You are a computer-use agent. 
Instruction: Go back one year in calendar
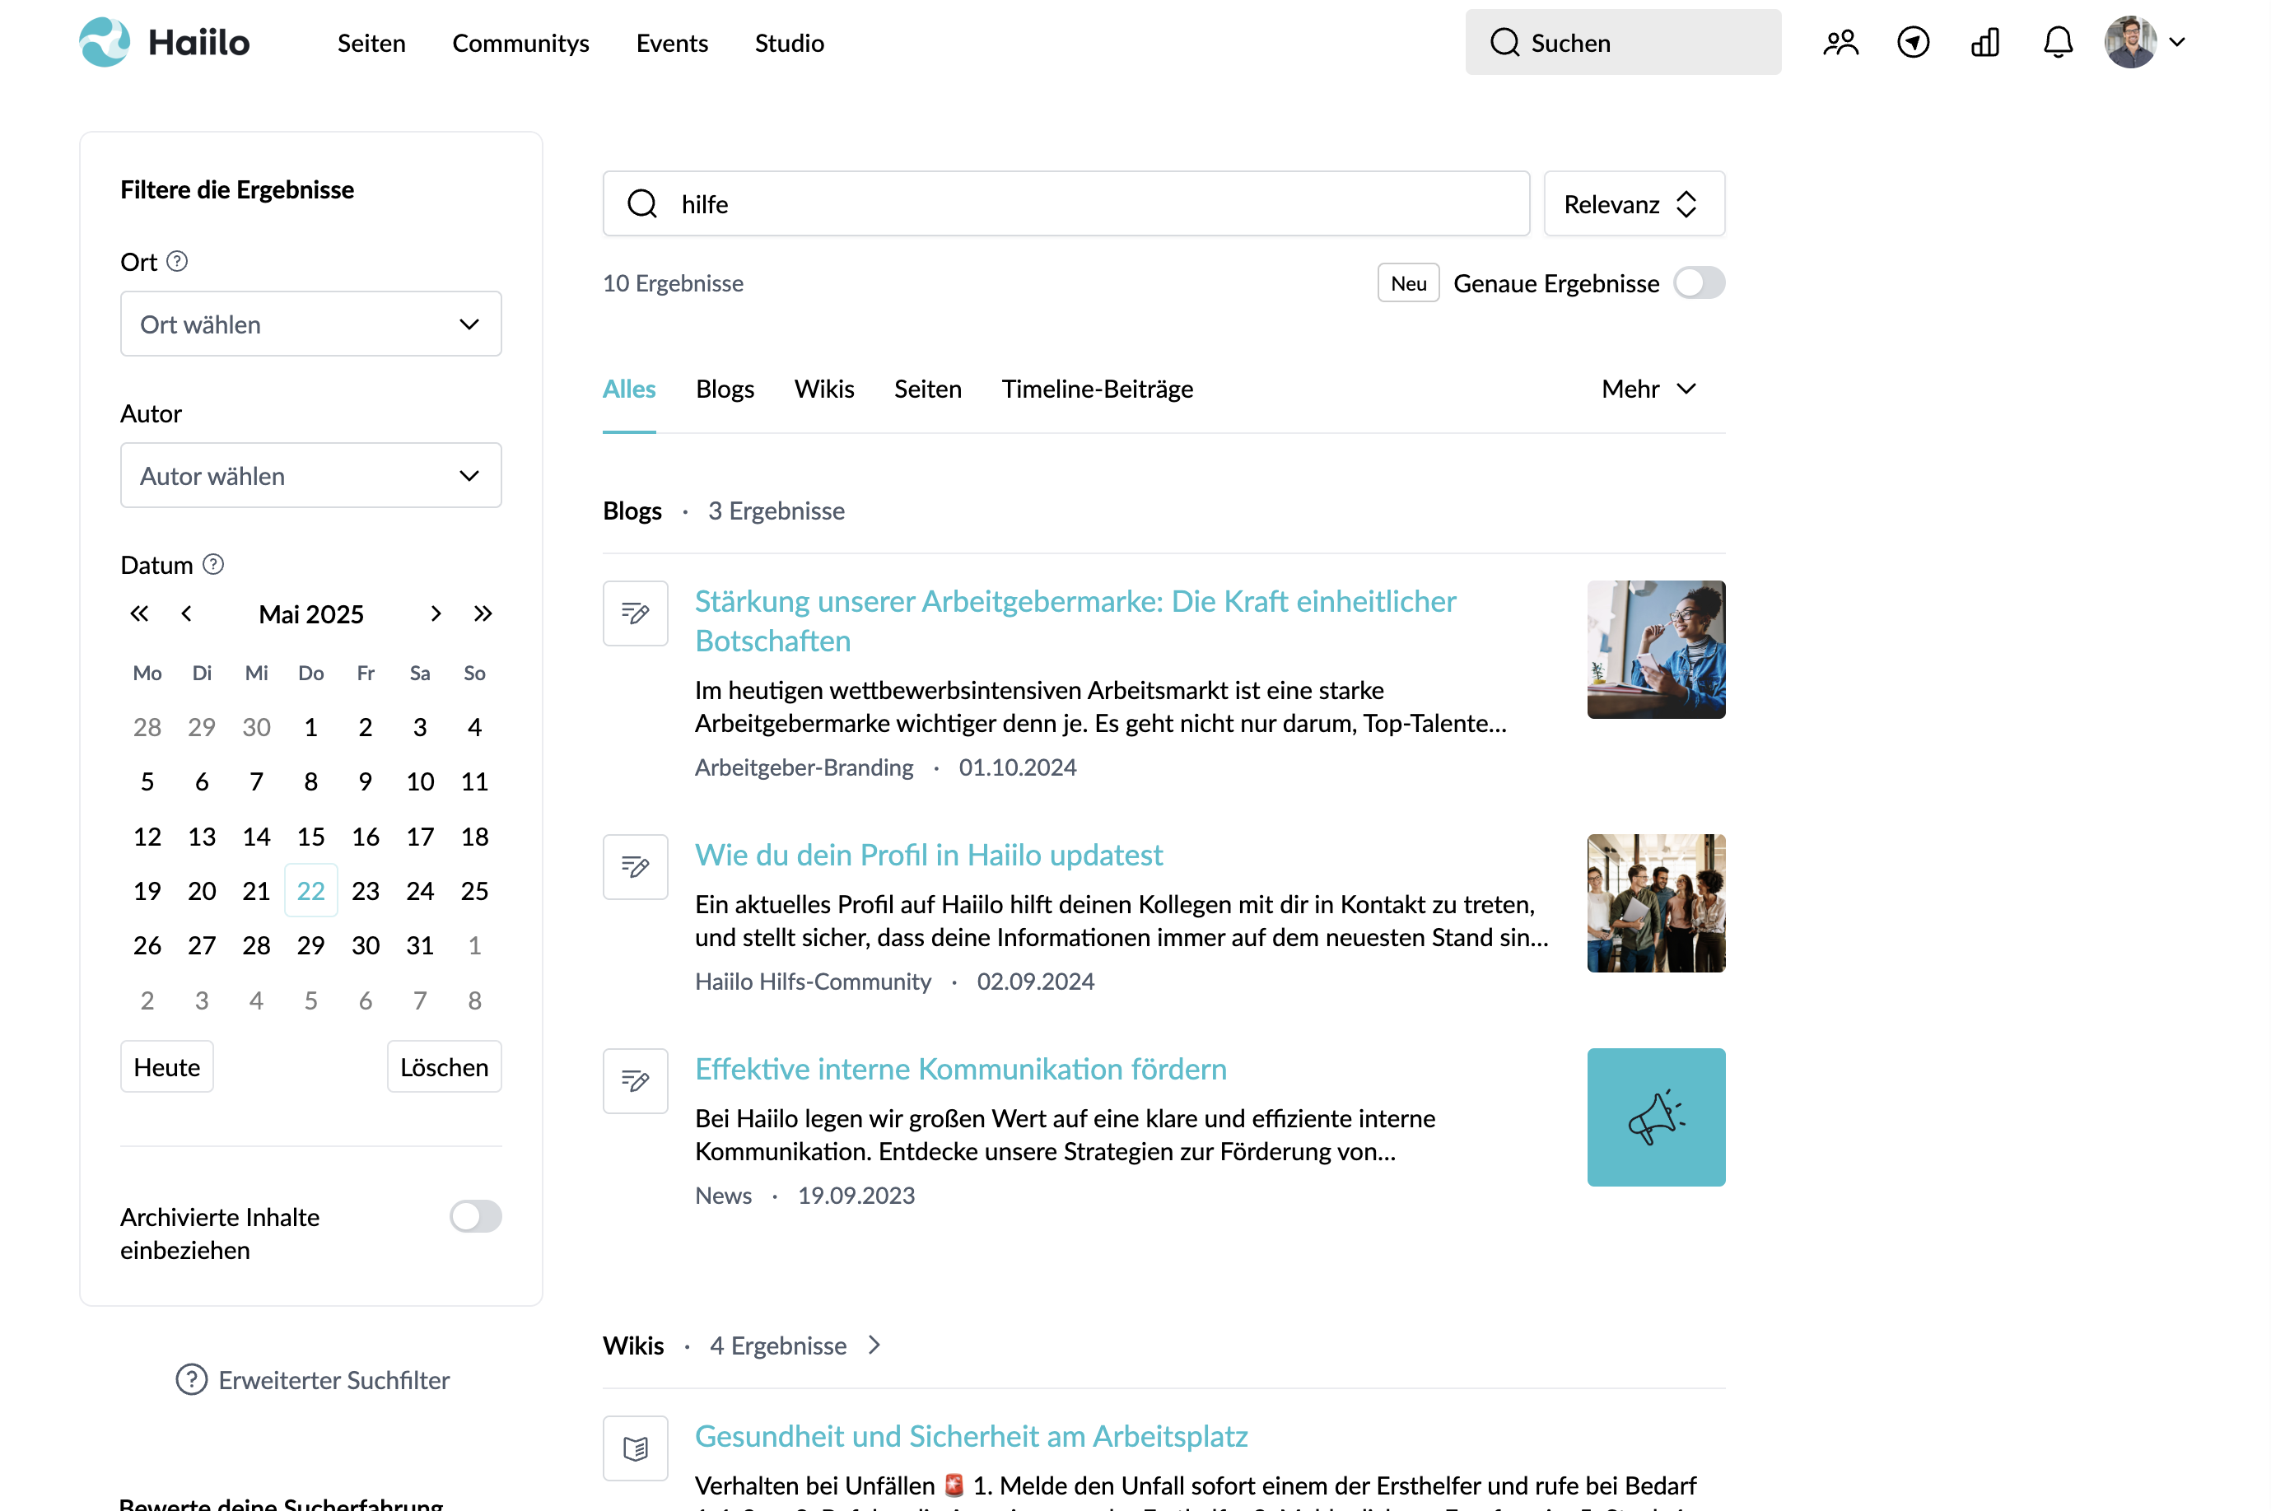point(140,613)
